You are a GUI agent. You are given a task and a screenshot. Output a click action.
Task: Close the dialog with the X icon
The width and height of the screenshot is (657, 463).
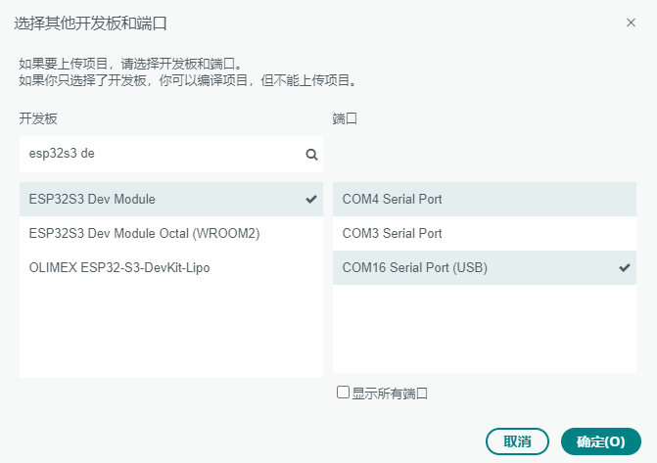(x=632, y=22)
